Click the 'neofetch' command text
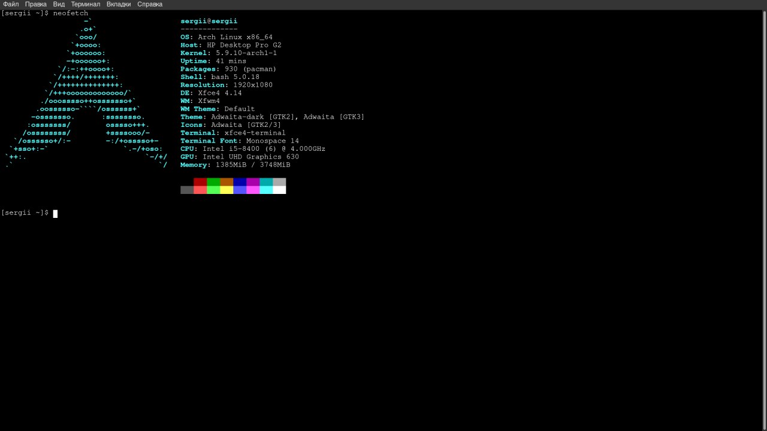The width and height of the screenshot is (767, 431). point(71,13)
